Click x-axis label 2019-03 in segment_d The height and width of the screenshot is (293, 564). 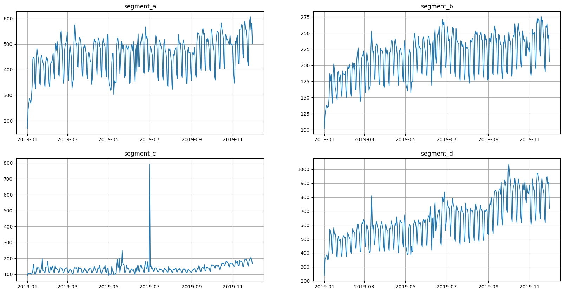point(364,287)
